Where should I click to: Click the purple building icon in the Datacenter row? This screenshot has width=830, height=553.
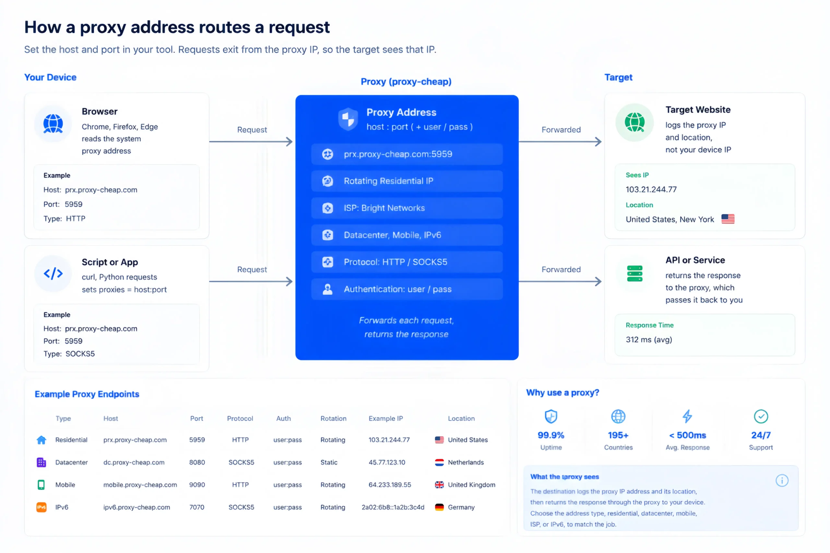point(41,462)
